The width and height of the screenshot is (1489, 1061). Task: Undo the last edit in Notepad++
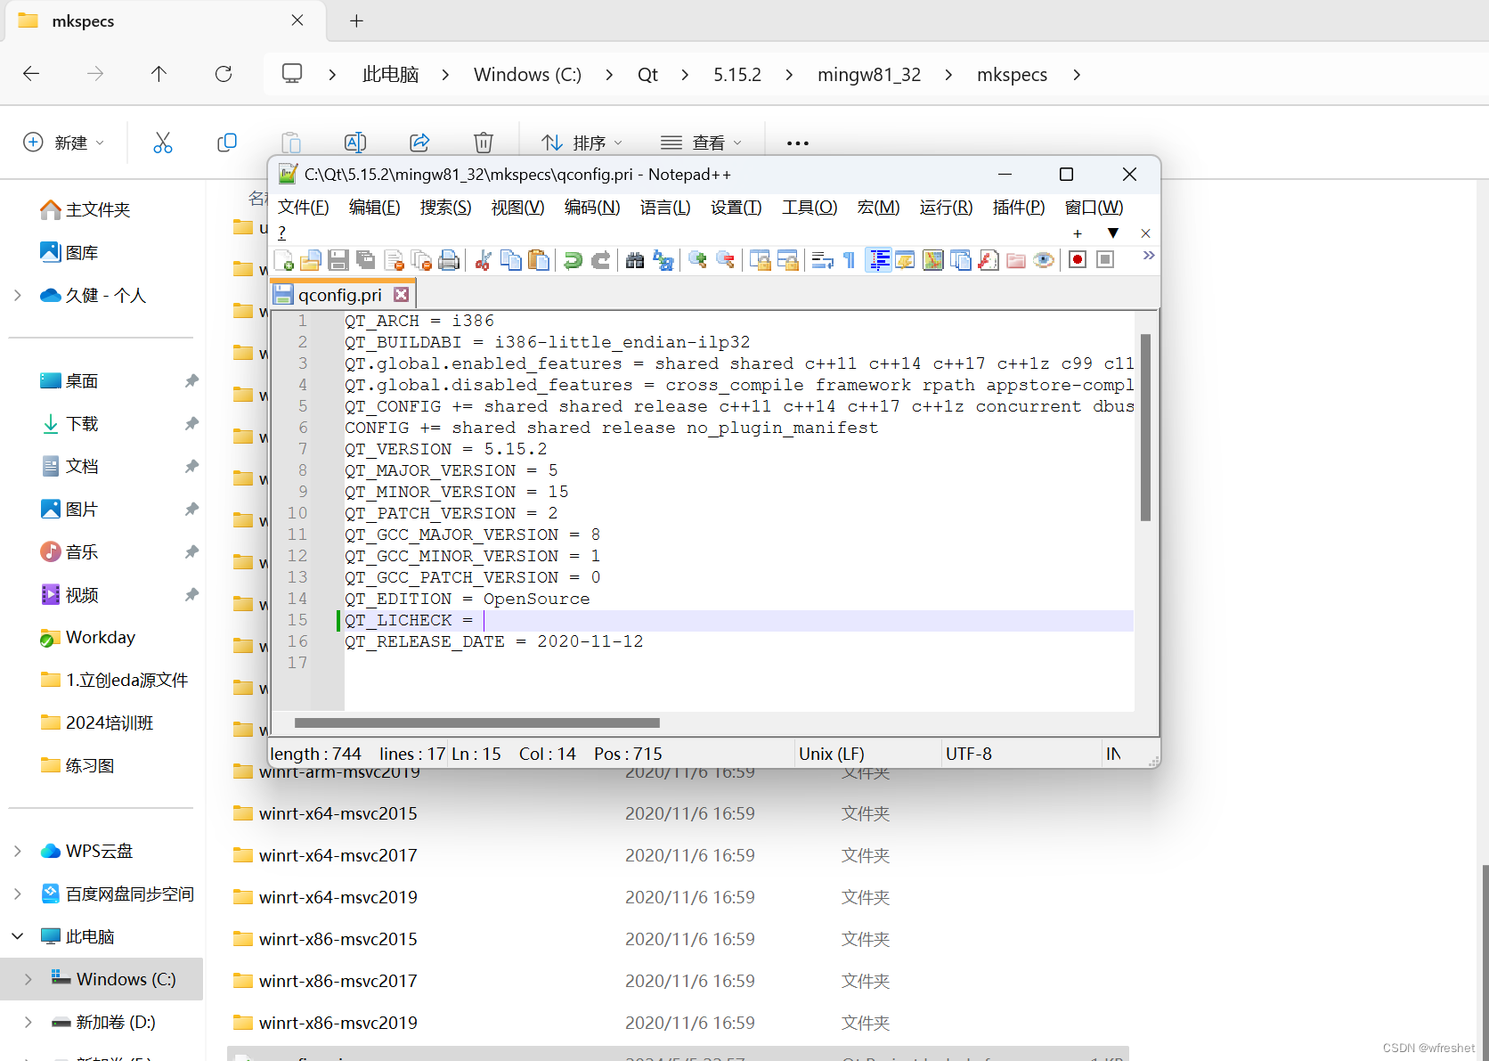click(572, 259)
